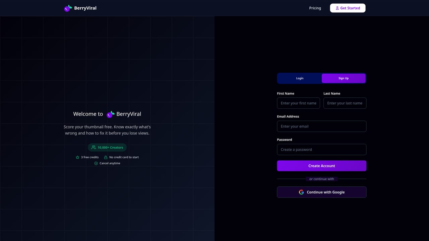Switch to the Login tab
Viewport: 429px width, 241px height.
click(300, 78)
